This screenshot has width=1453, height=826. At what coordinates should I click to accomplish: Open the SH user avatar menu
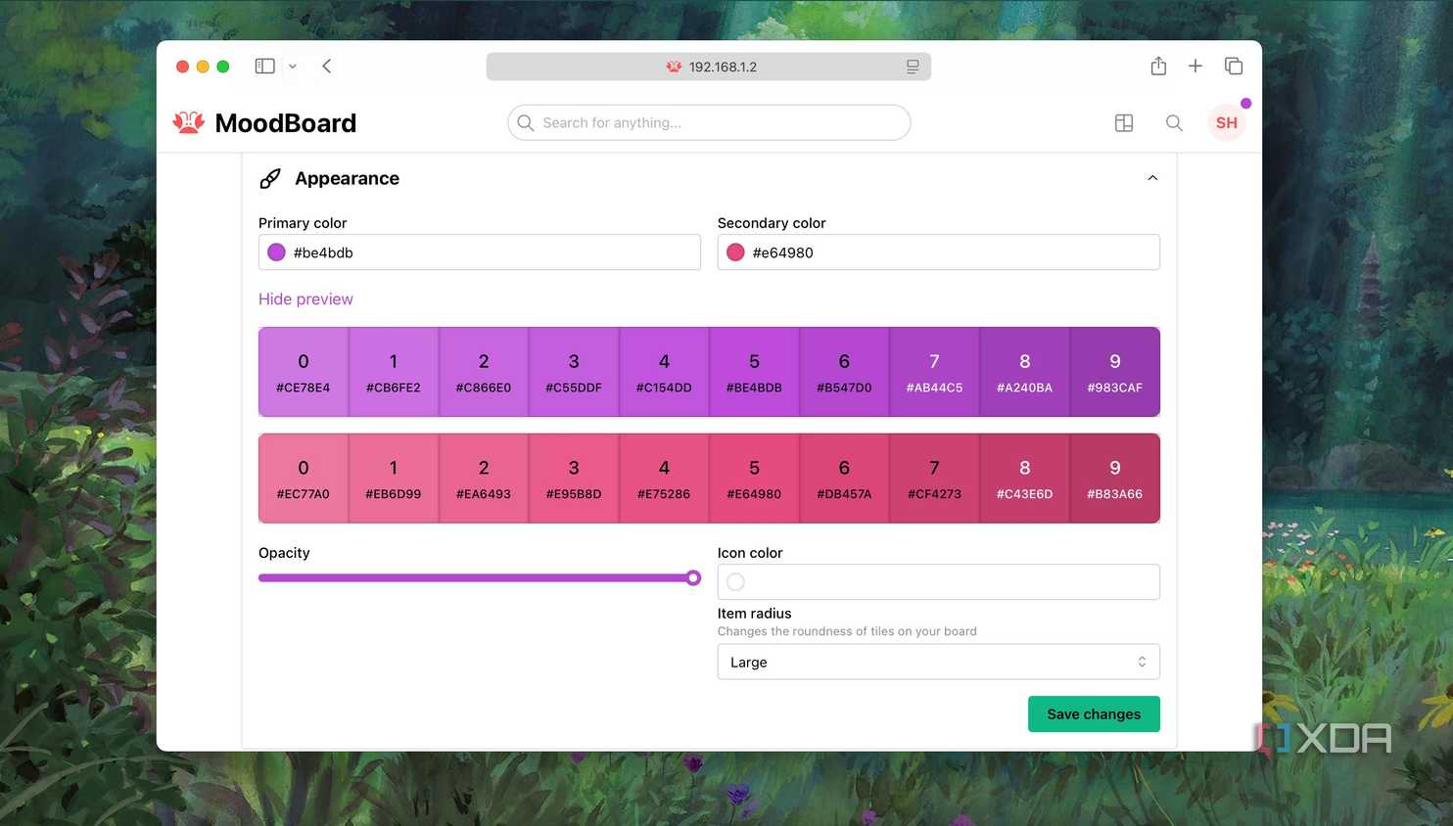coord(1227,122)
